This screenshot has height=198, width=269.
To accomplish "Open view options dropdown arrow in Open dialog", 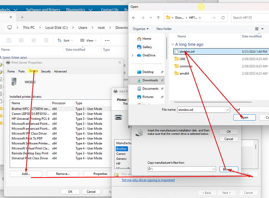I will pyautogui.click(x=262, y=29).
